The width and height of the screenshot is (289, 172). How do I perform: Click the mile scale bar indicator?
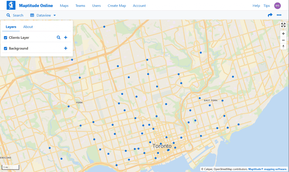coord(10,167)
